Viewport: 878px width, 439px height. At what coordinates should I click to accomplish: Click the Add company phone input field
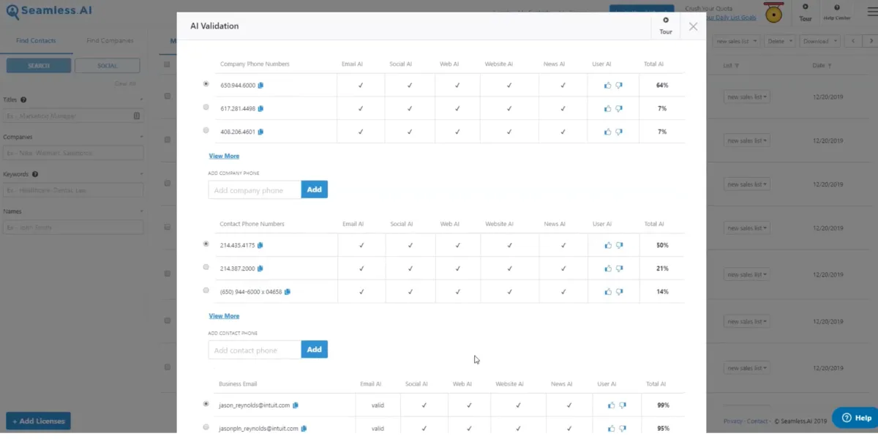tap(255, 190)
